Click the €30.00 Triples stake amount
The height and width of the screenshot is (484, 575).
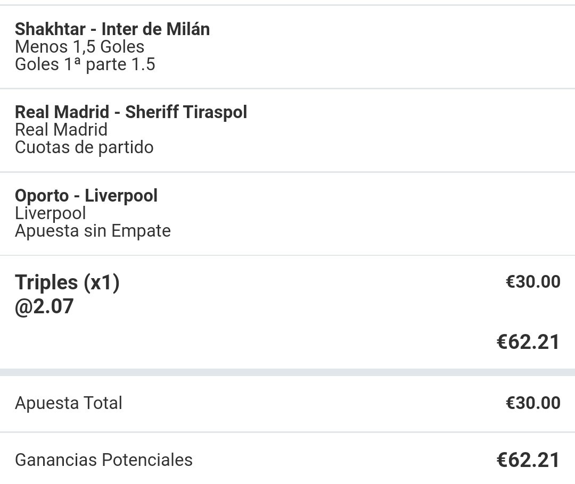click(533, 282)
